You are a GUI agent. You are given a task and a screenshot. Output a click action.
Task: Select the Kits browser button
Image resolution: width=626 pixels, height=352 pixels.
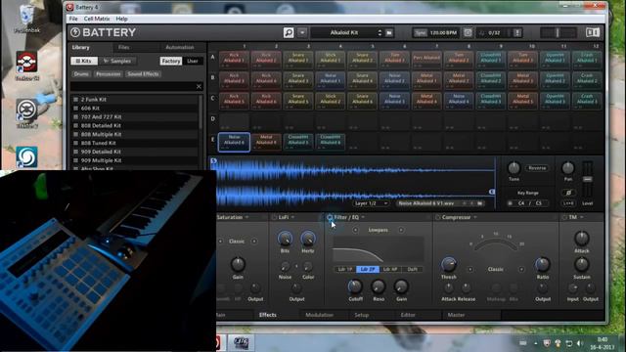84,61
